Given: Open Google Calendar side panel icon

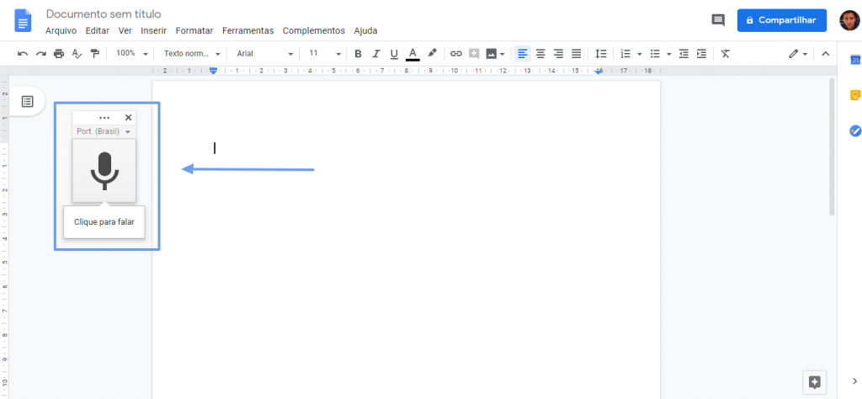Looking at the screenshot, I should click(855, 60).
